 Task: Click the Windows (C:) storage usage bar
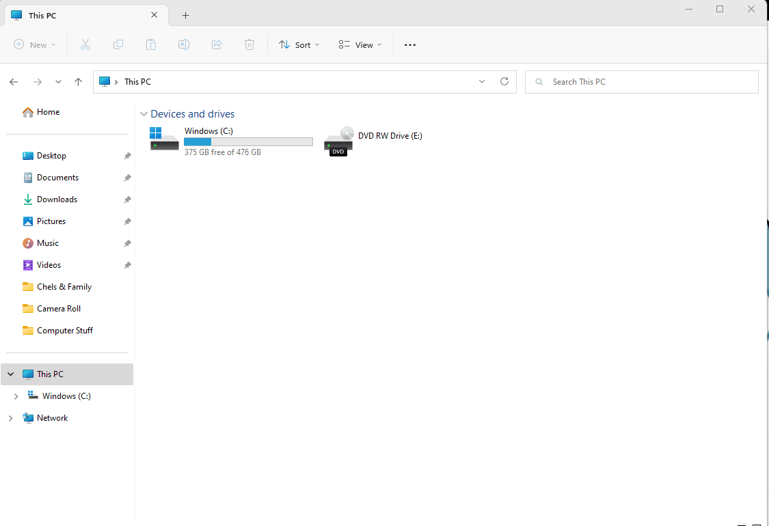tap(248, 141)
